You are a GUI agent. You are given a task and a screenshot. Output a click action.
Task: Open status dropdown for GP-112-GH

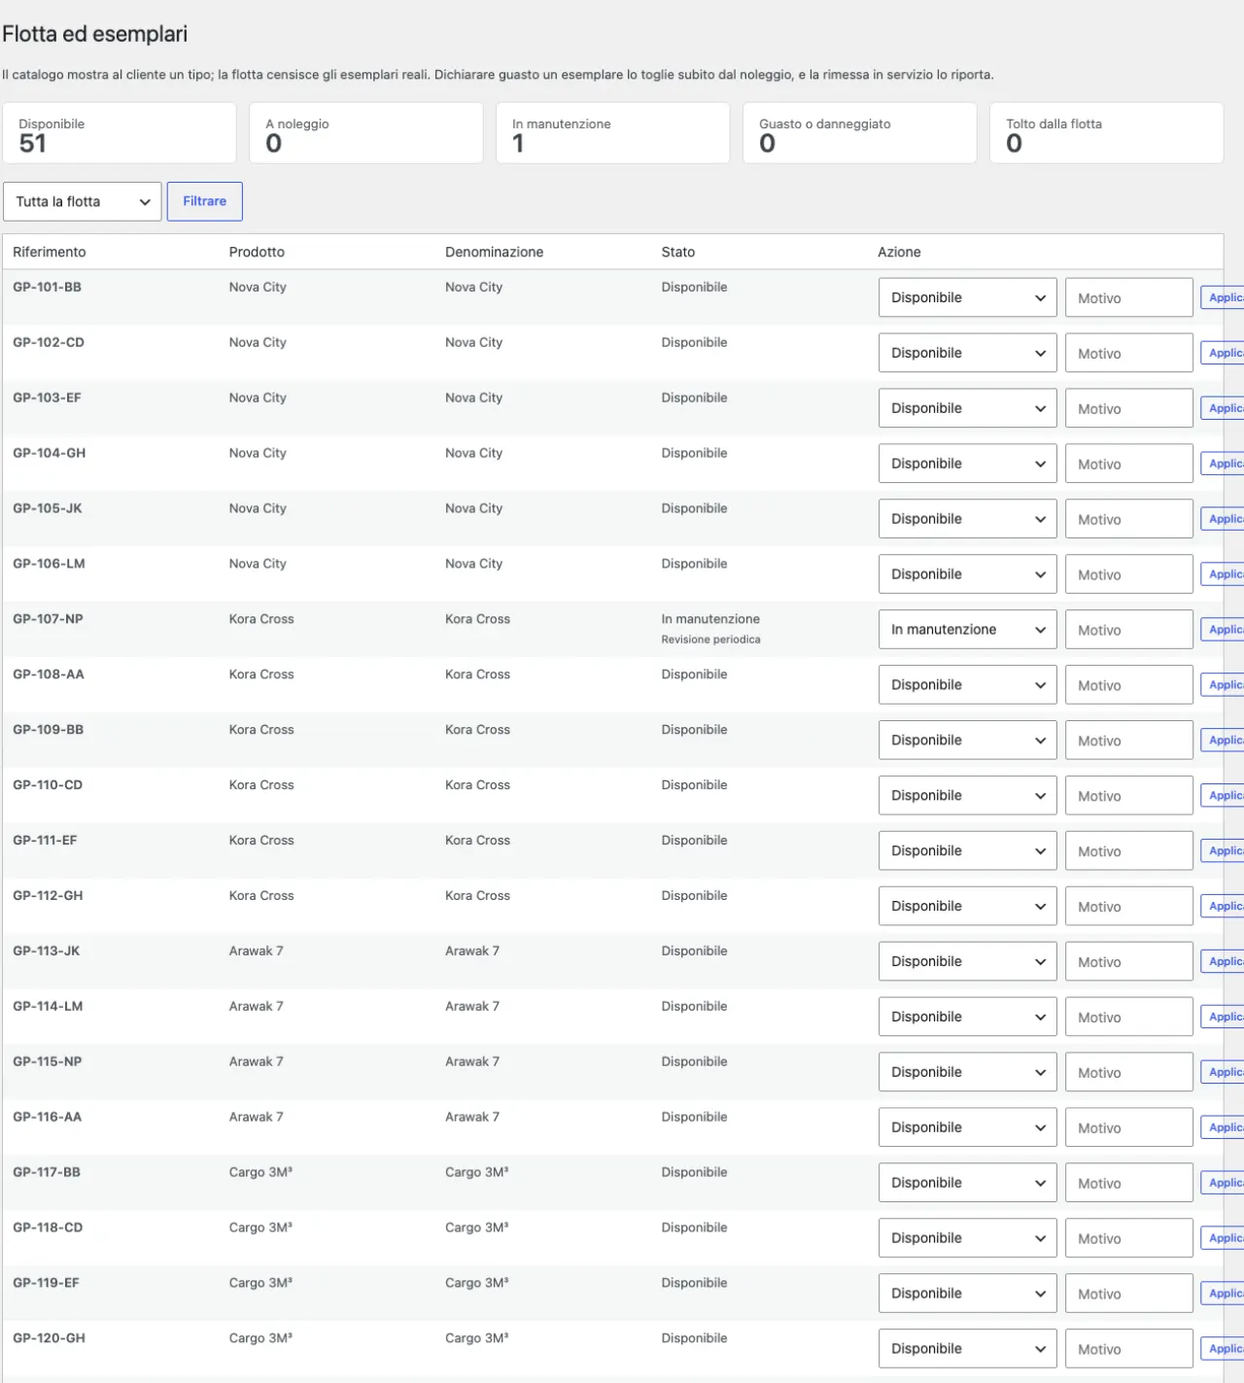pos(967,906)
